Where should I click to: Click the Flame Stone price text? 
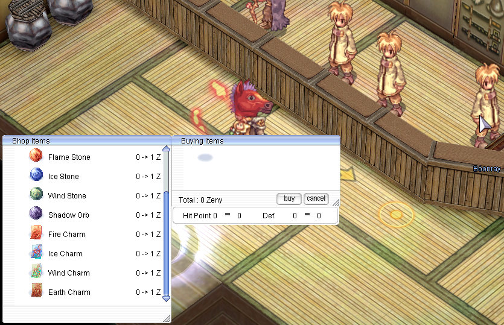click(x=148, y=157)
